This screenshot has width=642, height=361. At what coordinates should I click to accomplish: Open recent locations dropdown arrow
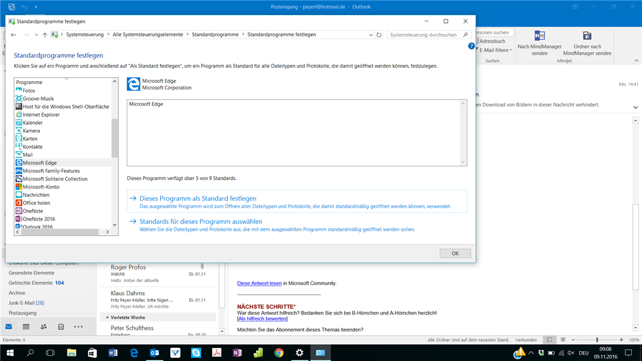point(36,35)
